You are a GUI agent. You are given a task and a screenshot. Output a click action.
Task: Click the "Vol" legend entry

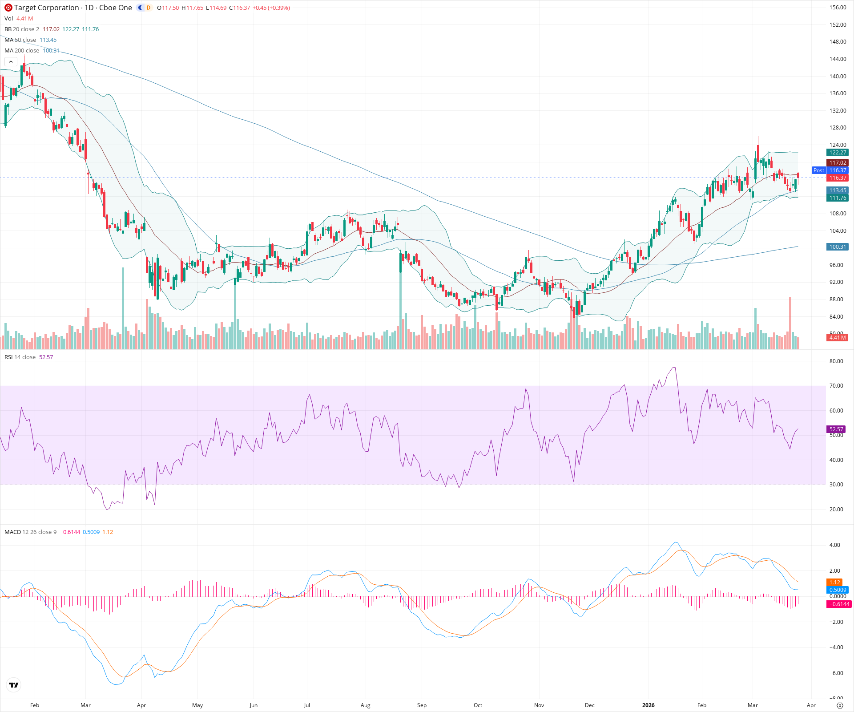[8, 18]
